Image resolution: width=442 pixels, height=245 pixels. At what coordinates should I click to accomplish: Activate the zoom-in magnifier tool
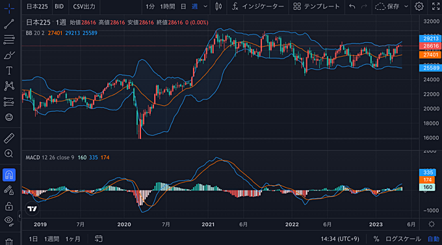pyautogui.click(x=9, y=153)
